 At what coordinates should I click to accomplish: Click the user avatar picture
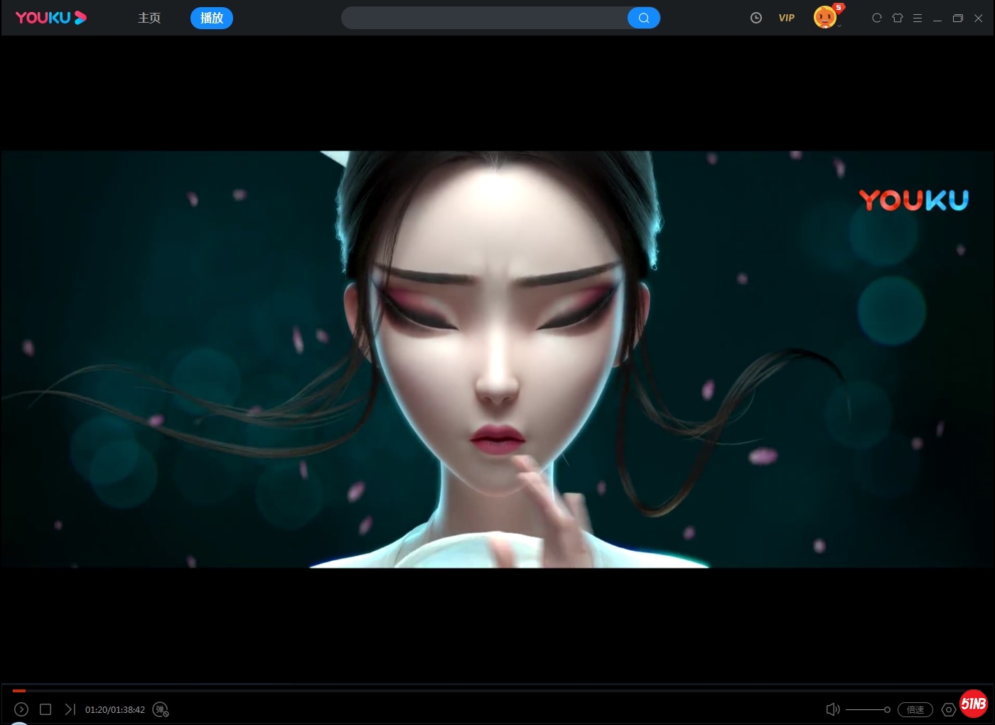coord(824,16)
